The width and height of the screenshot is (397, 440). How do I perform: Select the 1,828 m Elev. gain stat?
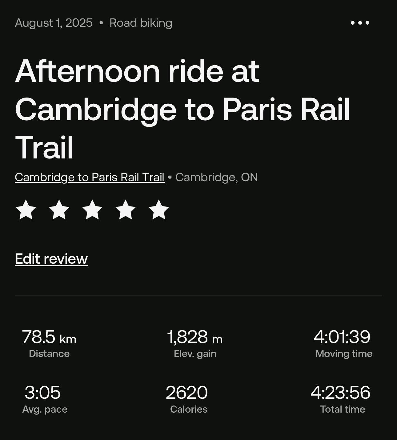(195, 343)
